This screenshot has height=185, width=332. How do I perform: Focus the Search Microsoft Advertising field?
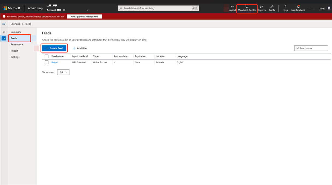(158, 8)
